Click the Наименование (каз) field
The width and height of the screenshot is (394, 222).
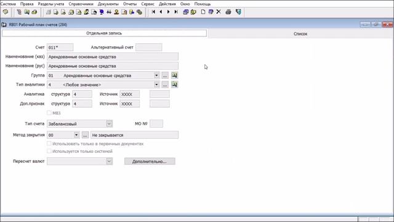[113, 57]
